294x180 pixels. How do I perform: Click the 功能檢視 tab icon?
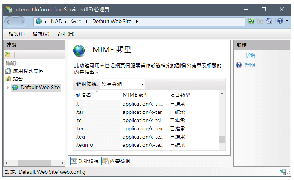click(74, 161)
